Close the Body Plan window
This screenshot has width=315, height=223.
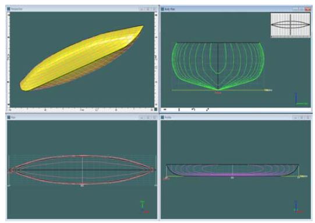point(307,9)
